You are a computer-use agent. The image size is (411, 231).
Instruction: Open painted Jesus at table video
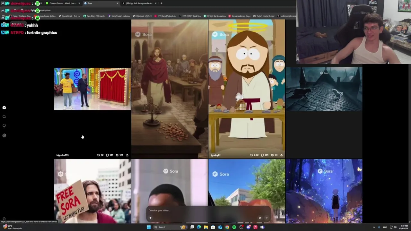(x=169, y=89)
